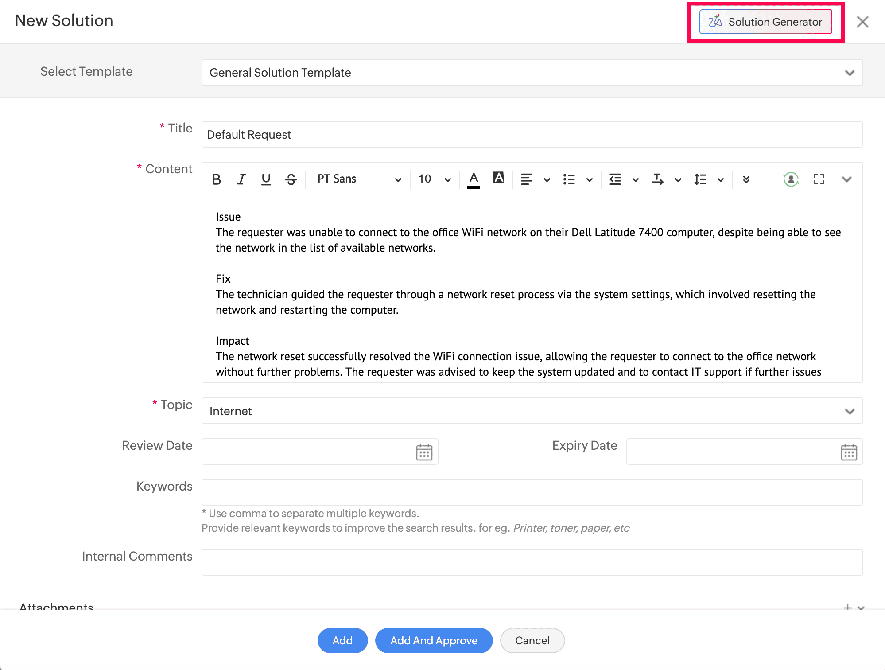The height and width of the screenshot is (670, 885).
Task: Open the PT Sans font family dropdown
Action: coord(359,179)
